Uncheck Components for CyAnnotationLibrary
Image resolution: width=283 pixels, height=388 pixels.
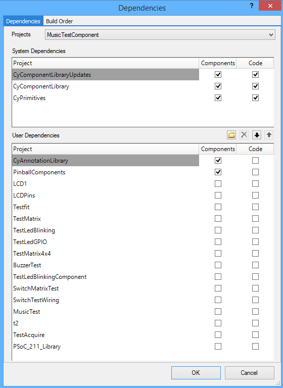(218, 160)
